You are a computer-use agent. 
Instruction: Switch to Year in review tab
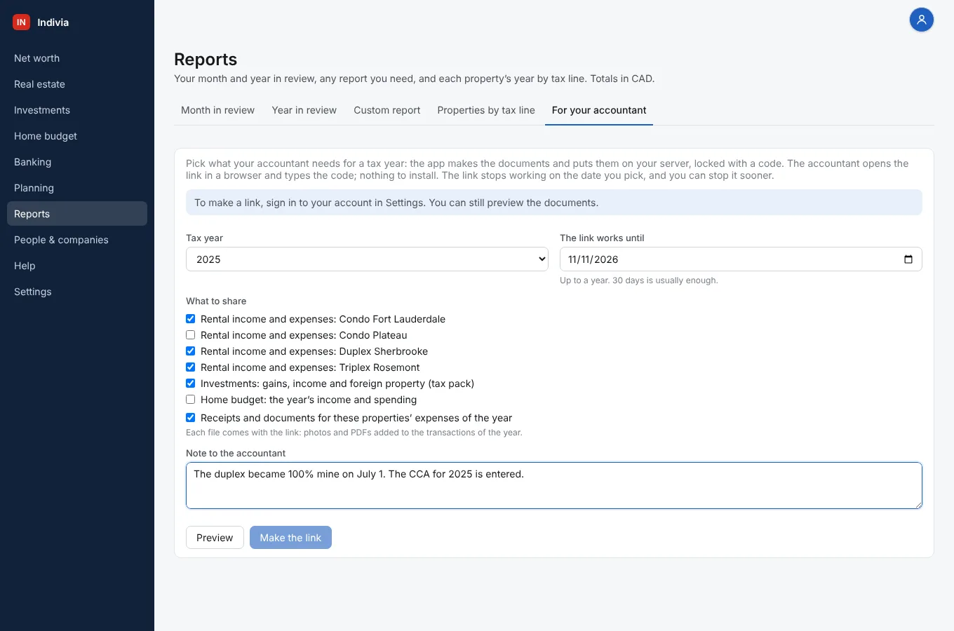click(x=304, y=110)
